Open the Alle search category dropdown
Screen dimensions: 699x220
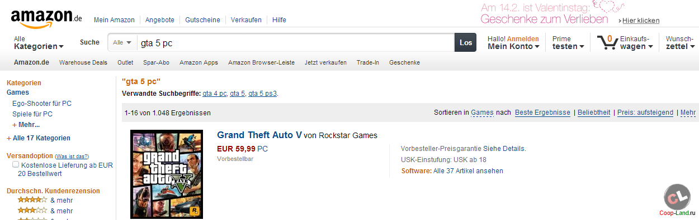pyautogui.click(x=122, y=42)
